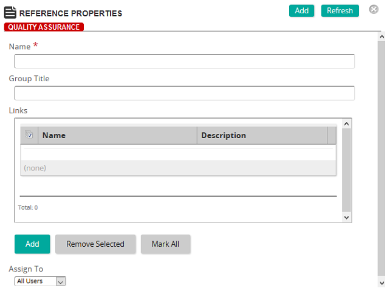
Task: Sort links by Name column header
Action: pyautogui.click(x=117, y=135)
